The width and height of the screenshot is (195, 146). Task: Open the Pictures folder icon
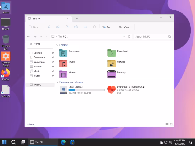111,63
